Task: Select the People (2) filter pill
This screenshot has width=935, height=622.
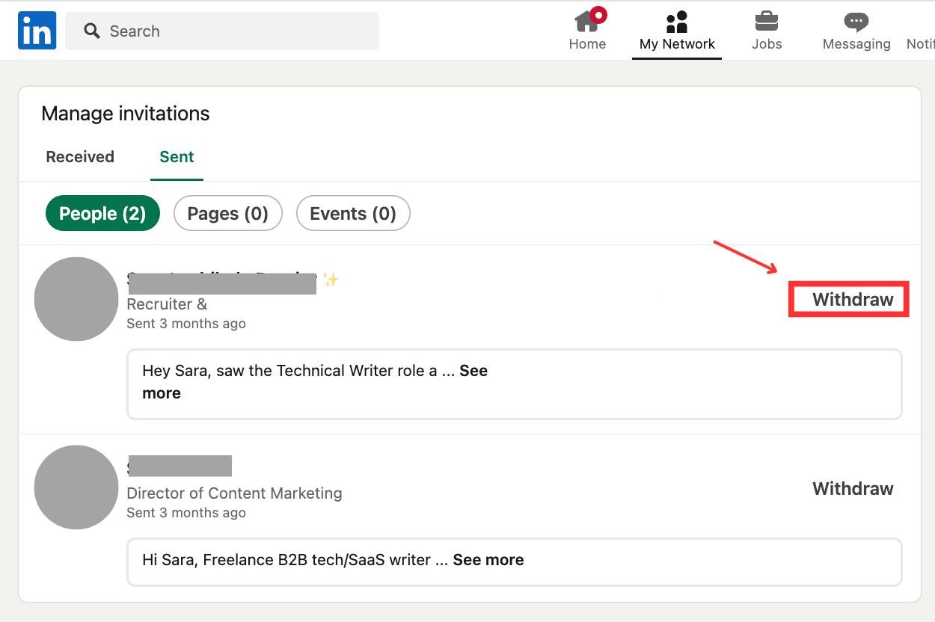Action: (x=102, y=214)
